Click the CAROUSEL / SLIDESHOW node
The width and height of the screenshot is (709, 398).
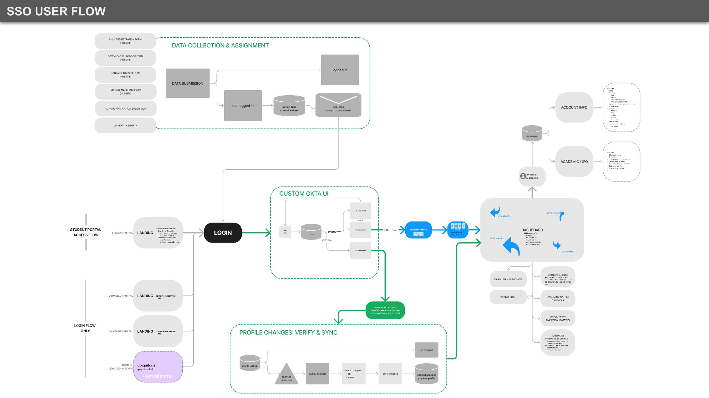click(x=508, y=279)
